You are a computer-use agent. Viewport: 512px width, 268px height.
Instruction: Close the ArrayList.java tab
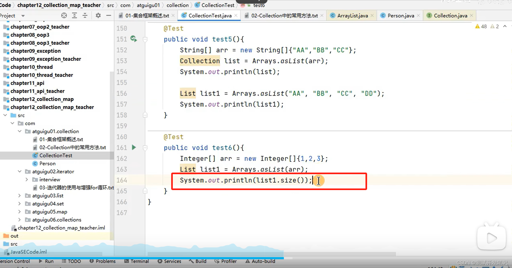[372, 16]
